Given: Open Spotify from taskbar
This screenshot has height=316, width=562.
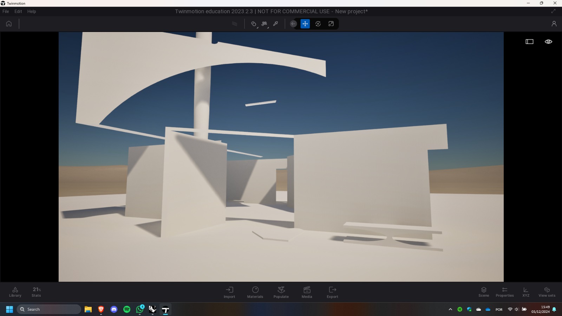Looking at the screenshot, I should [x=127, y=309].
